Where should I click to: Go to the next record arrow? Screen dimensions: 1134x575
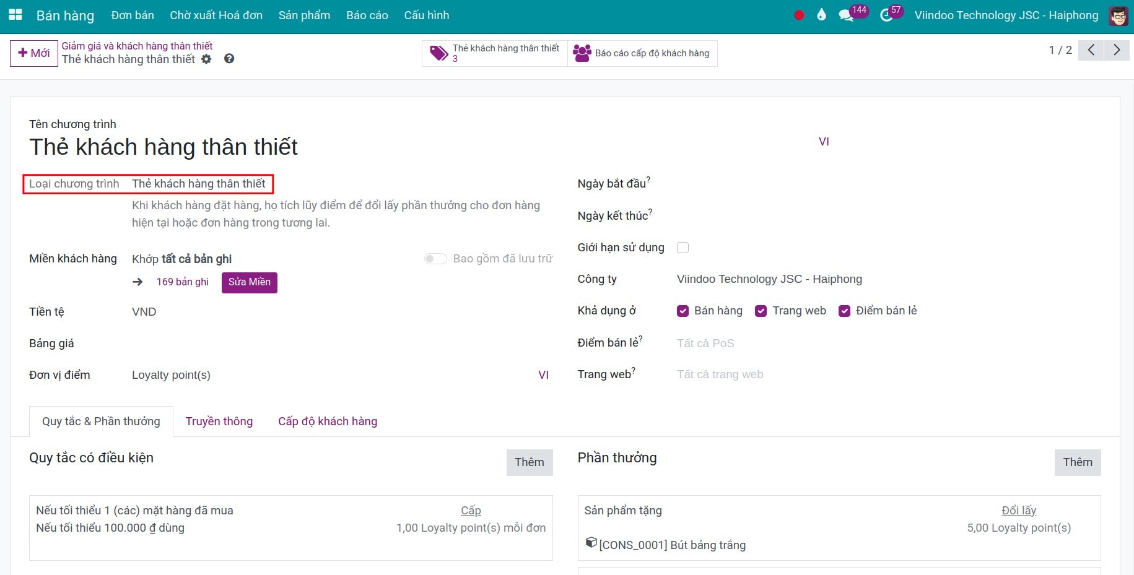tap(1116, 50)
